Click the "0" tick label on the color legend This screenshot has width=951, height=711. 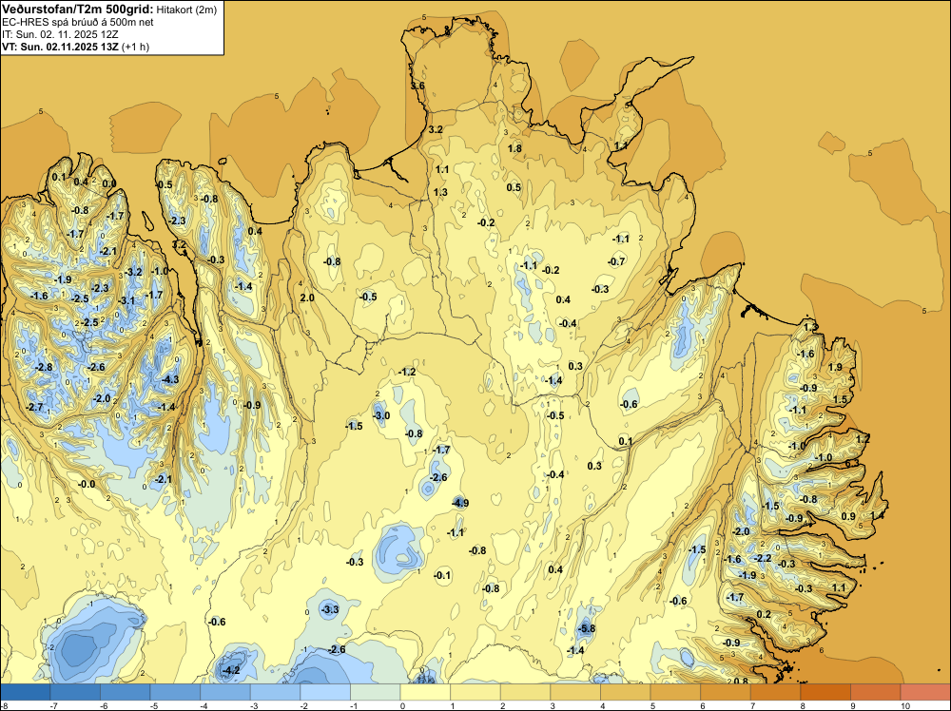pyautogui.click(x=402, y=706)
